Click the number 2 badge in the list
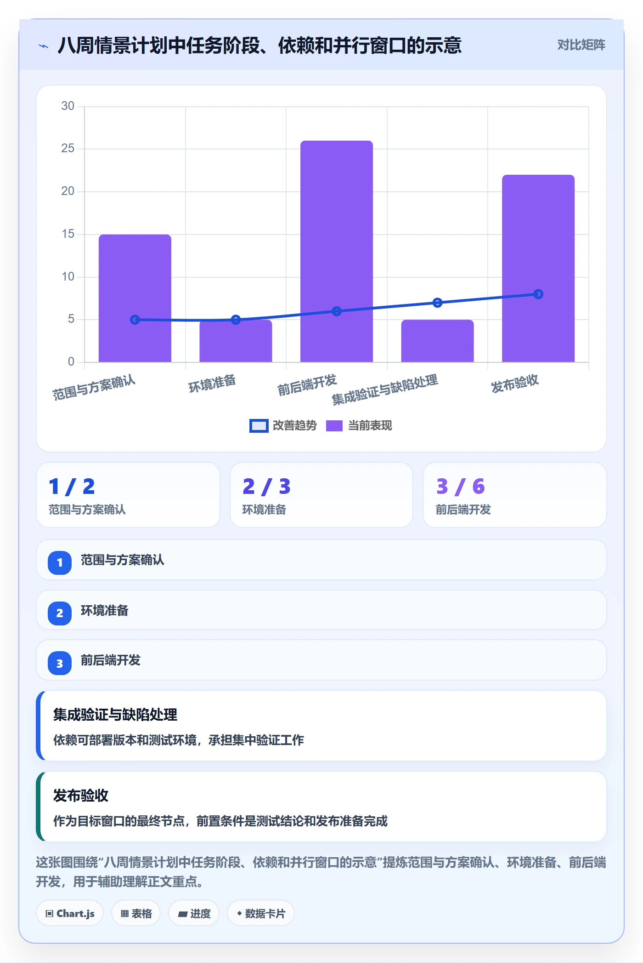Screen dimensions: 643x963 tap(60, 613)
